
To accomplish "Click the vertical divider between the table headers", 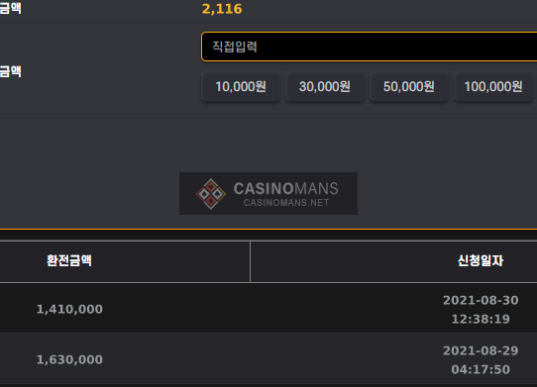I will pos(250,261).
